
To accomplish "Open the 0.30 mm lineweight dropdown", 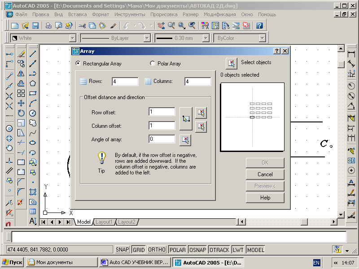I will (x=206, y=38).
